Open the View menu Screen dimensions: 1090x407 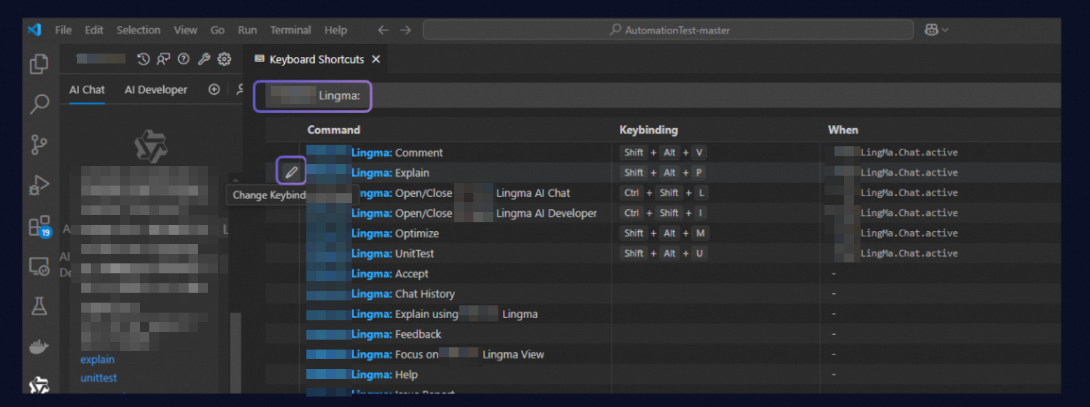(x=185, y=30)
